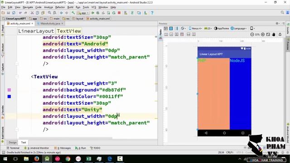Open the Language dropdown in preview

[x=239, y=29]
